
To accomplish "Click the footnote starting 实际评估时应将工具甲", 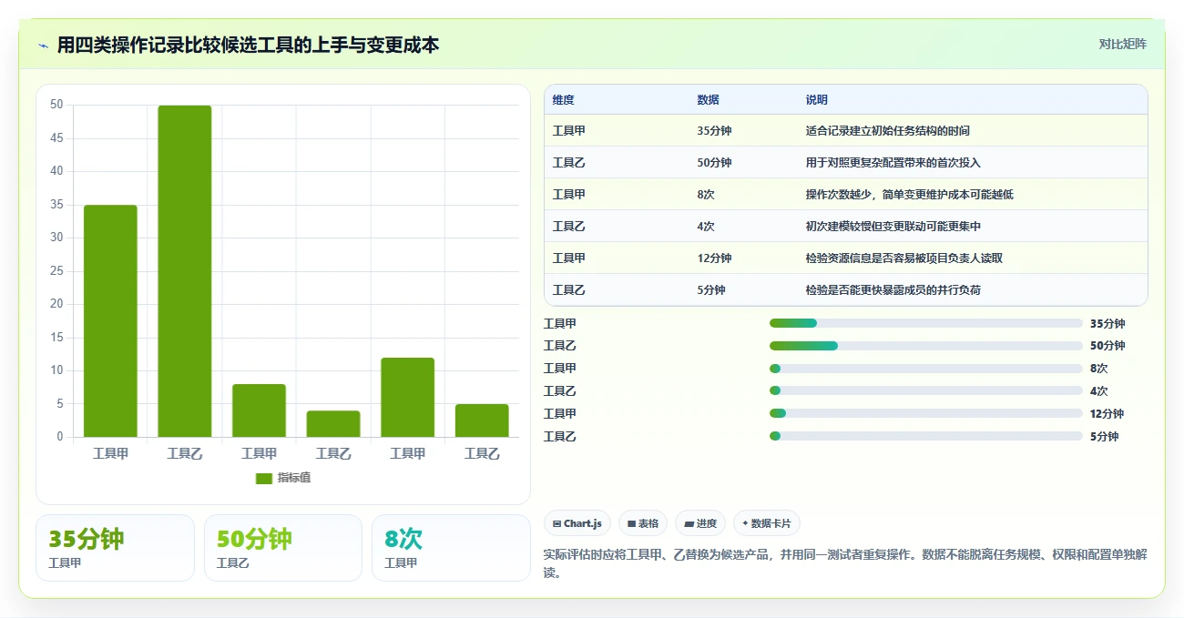I will point(844,563).
